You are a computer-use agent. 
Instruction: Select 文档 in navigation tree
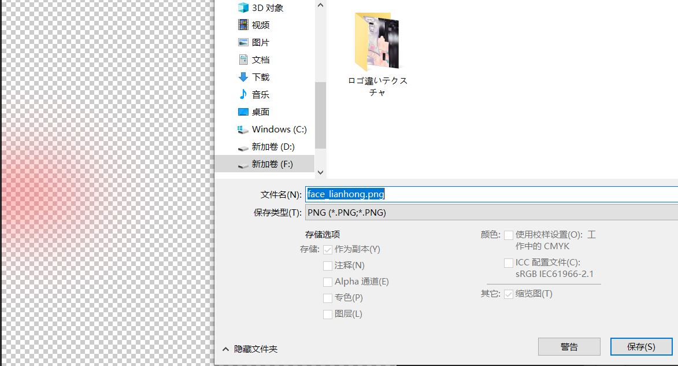261,60
